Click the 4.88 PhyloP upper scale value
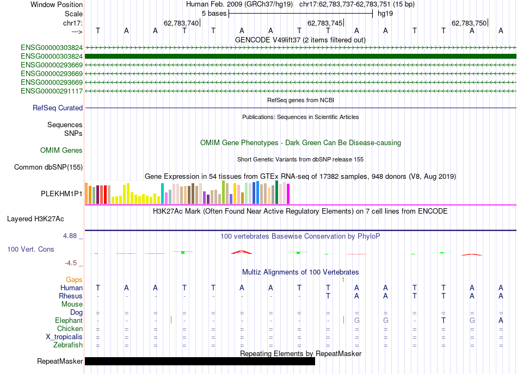The image size is (517, 374). (70, 236)
